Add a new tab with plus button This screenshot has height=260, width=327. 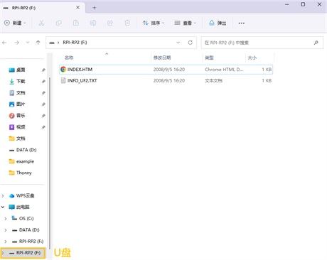pyautogui.click(x=94, y=8)
